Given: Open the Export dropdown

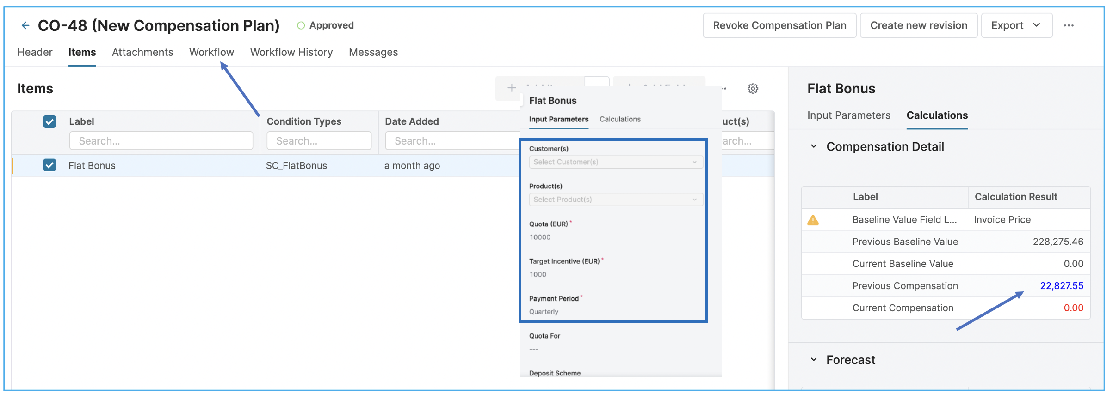Looking at the screenshot, I should click(1016, 25).
